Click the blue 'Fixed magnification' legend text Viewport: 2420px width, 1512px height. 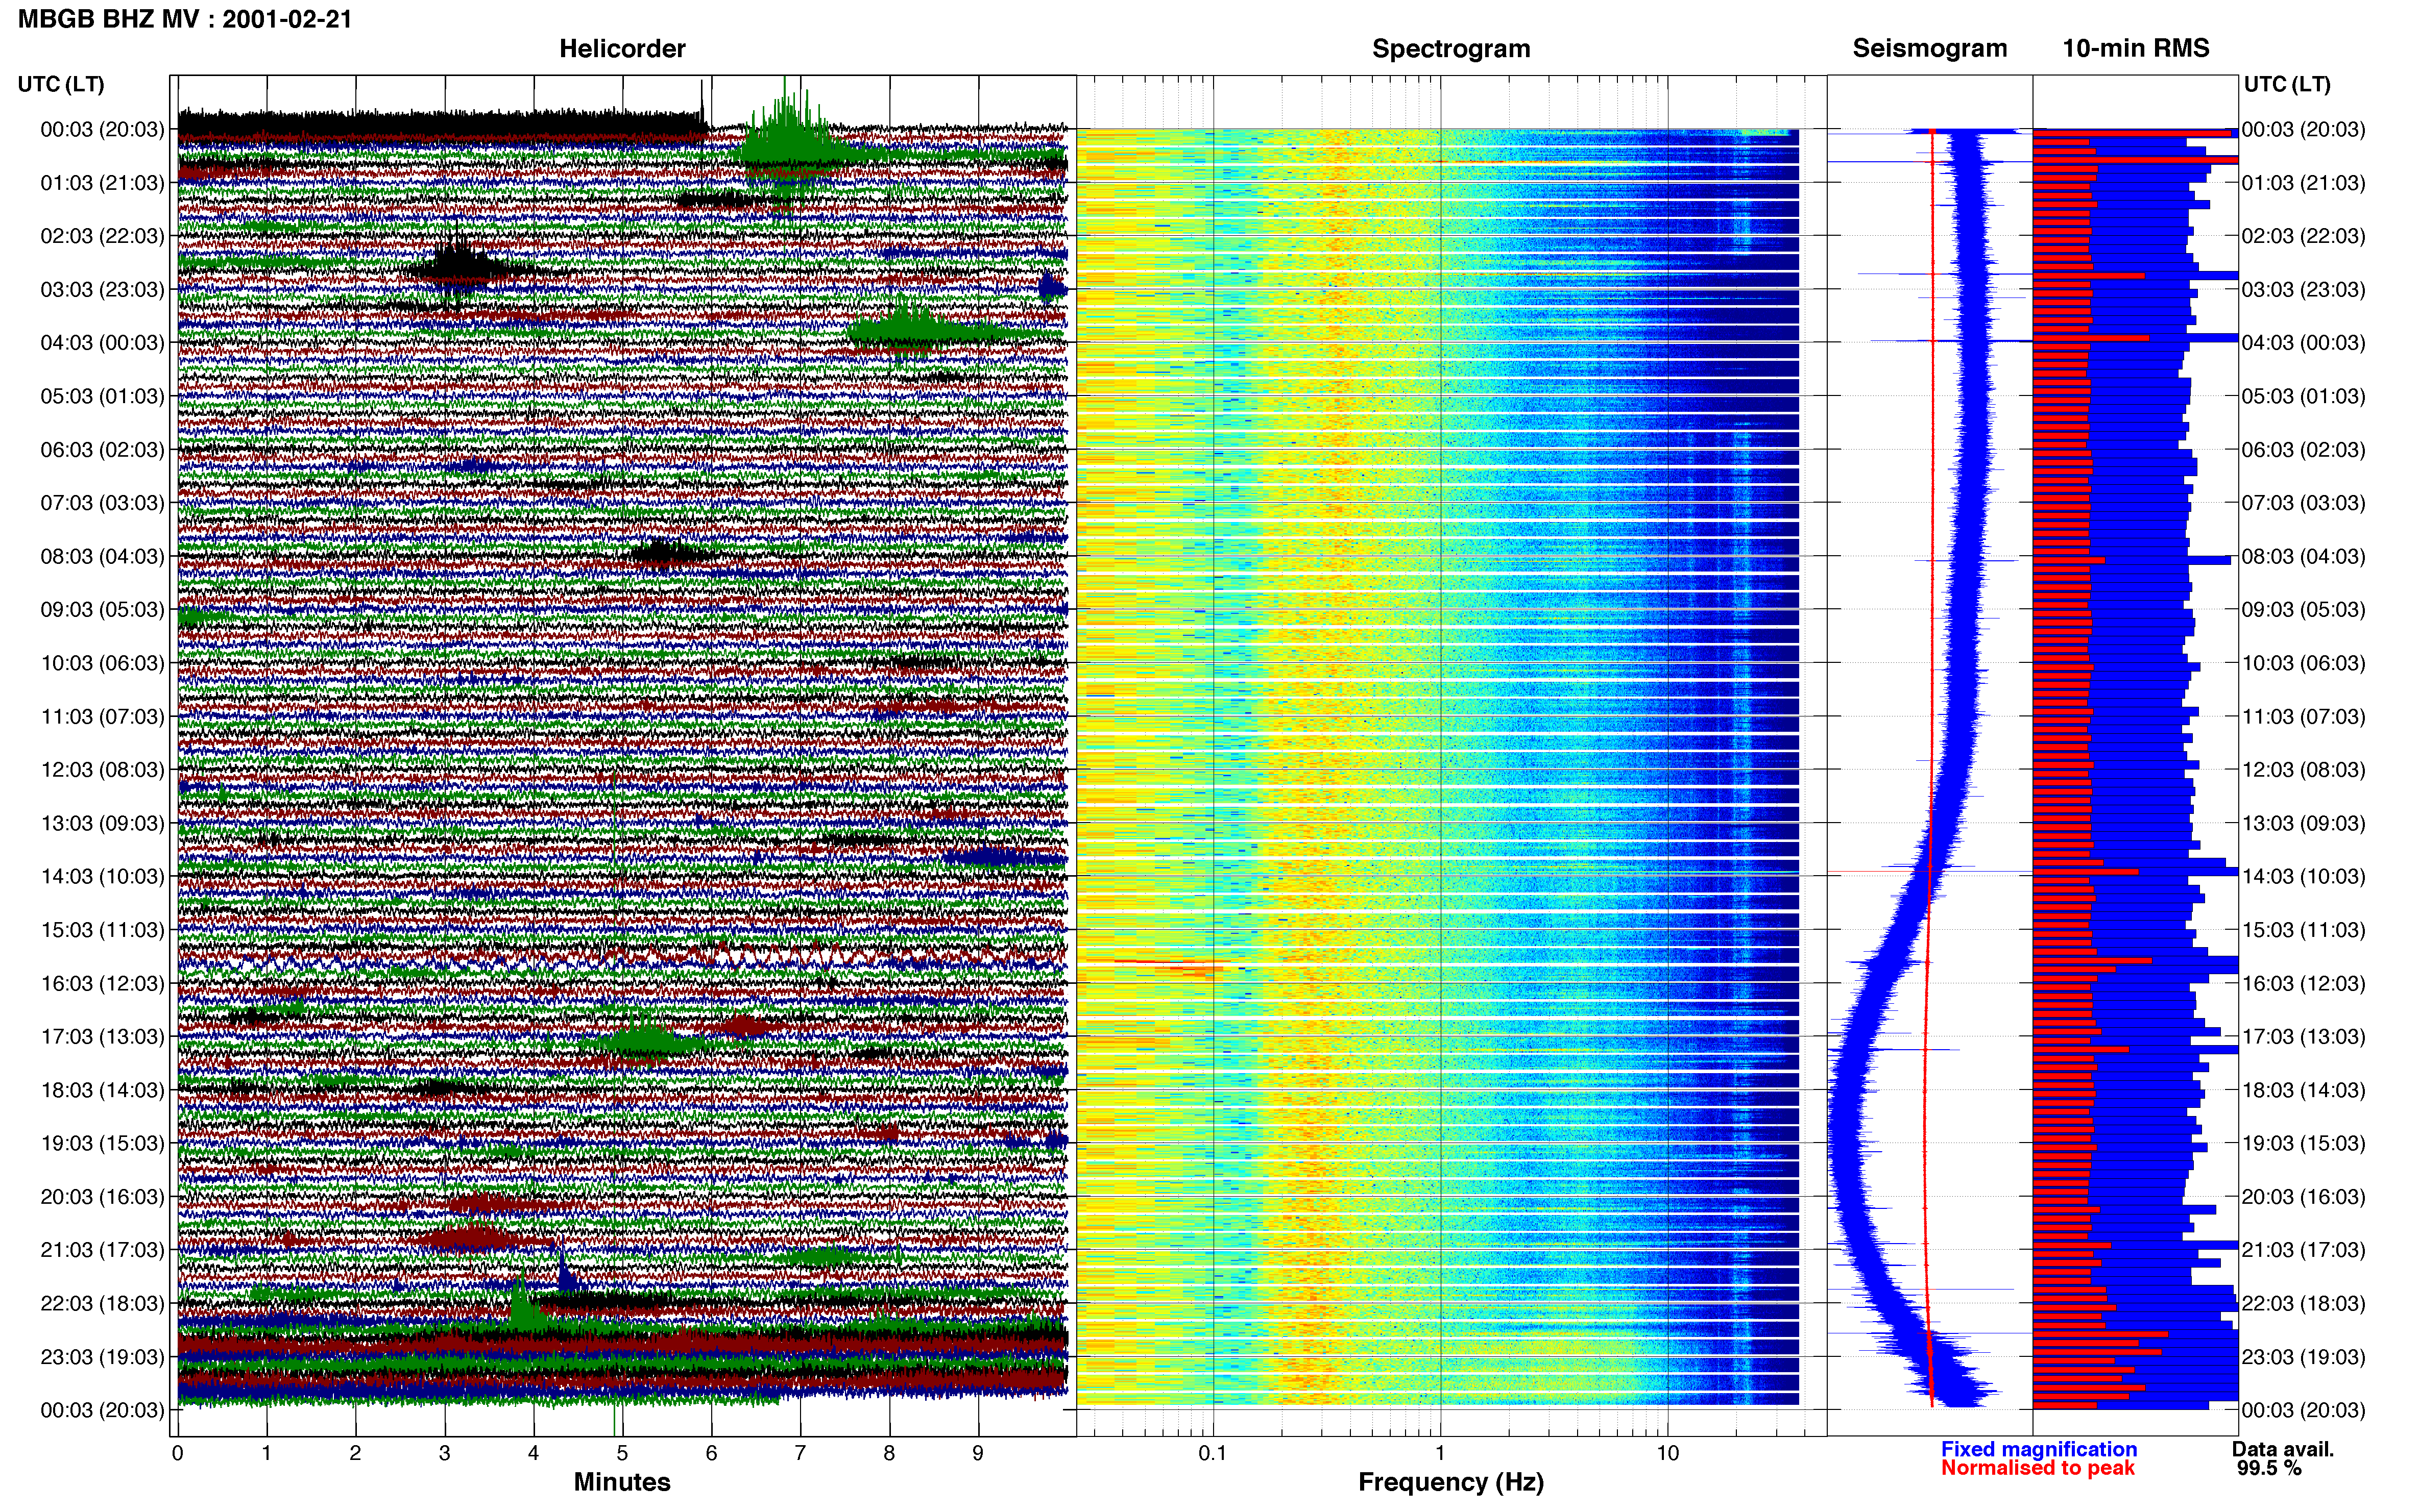point(2039,1449)
